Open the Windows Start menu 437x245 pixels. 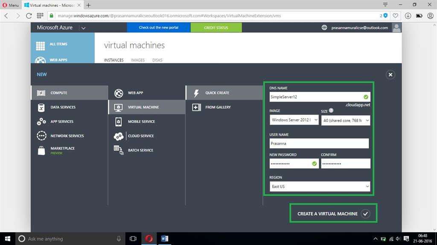pos(8,239)
